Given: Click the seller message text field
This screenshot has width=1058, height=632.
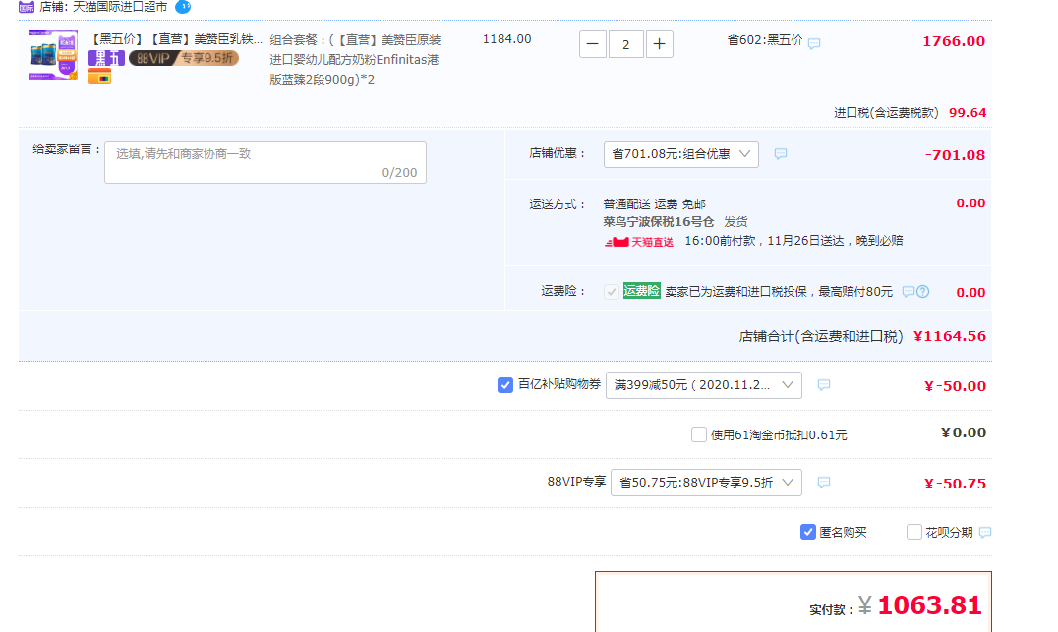Looking at the screenshot, I should coord(265,162).
